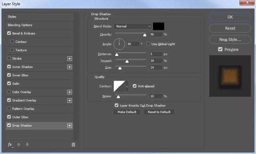Screen dimensions: 256x154
Task: Click the Noise slider handle
Action: [118, 97]
